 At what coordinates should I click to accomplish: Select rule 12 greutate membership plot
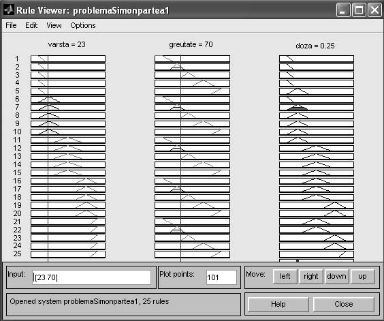192,148
